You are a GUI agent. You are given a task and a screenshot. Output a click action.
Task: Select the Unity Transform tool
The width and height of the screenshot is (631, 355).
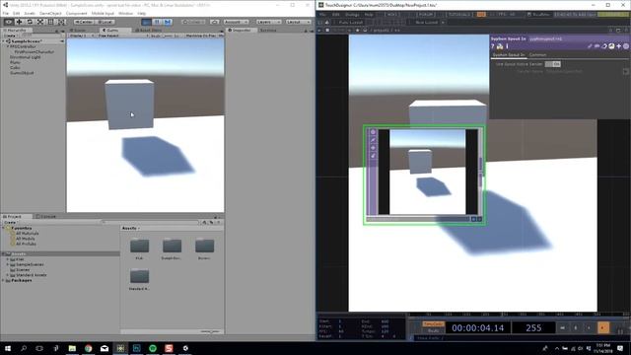61,22
